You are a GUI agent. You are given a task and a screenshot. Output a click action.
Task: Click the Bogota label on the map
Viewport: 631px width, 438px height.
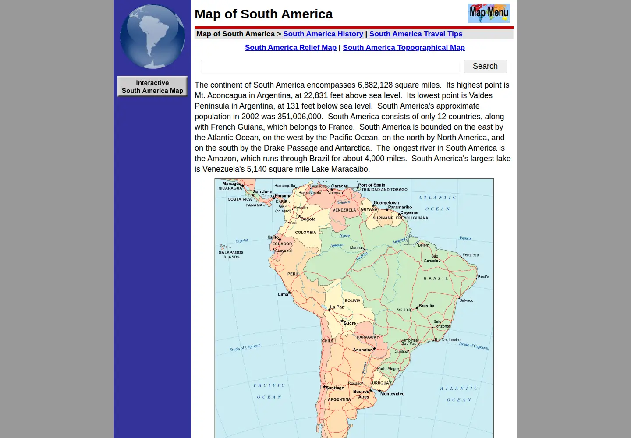[308, 219]
